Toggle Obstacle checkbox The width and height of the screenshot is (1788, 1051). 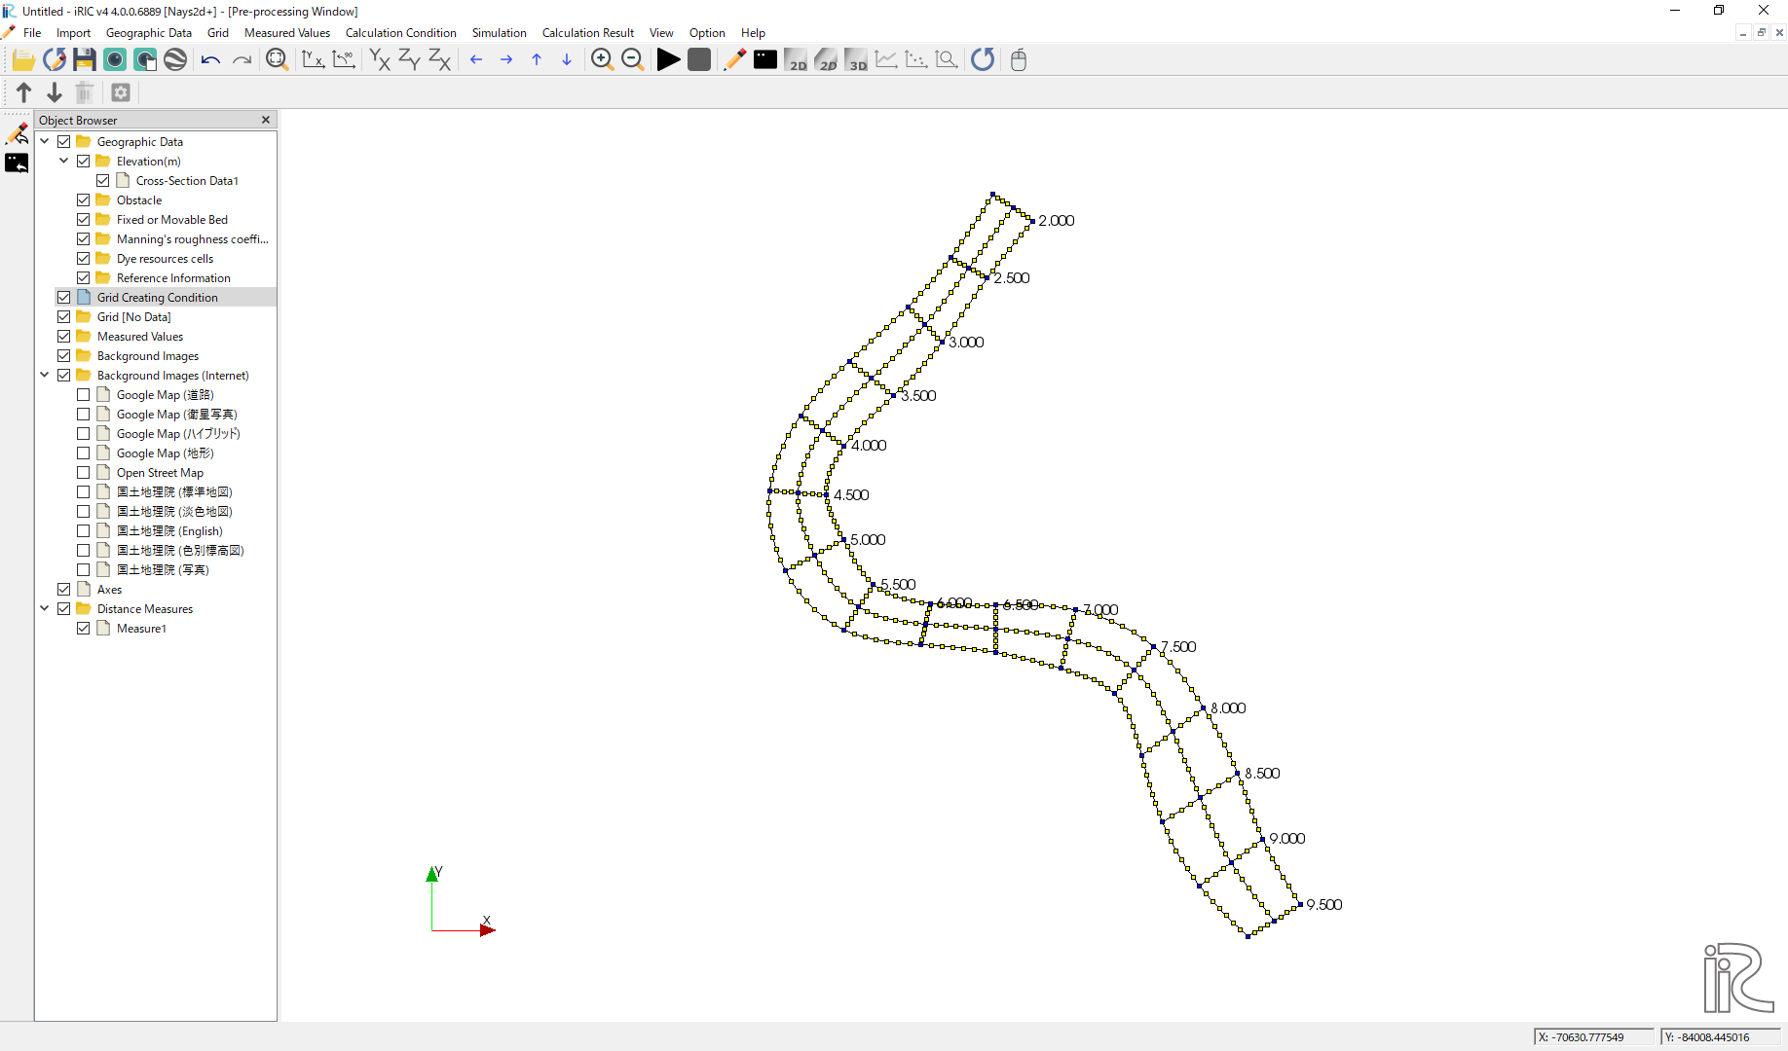(x=84, y=200)
